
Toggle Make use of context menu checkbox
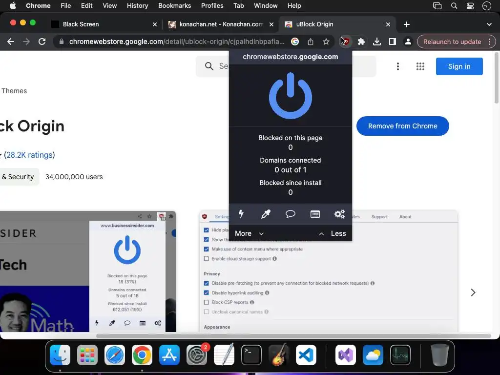(x=207, y=249)
